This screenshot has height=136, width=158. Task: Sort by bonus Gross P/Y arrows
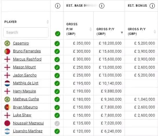155,31
